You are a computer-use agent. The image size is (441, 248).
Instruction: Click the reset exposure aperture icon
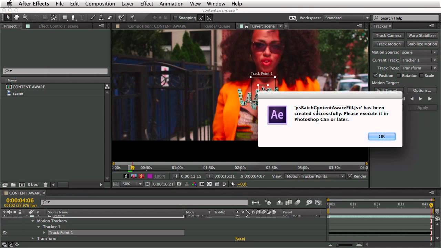(x=233, y=184)
